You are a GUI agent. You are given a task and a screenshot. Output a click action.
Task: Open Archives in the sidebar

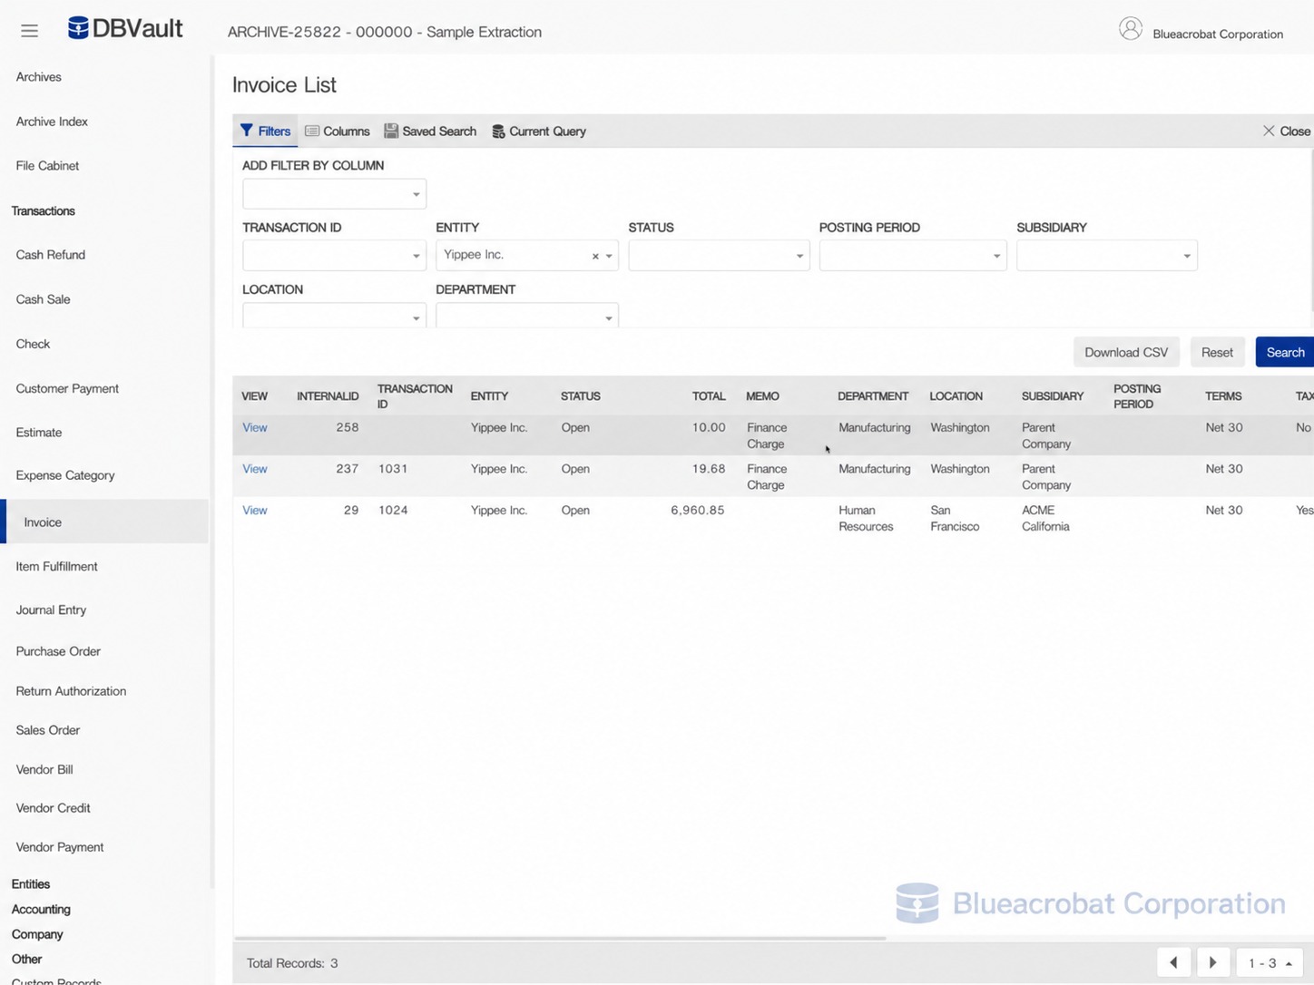click(39, 77)
